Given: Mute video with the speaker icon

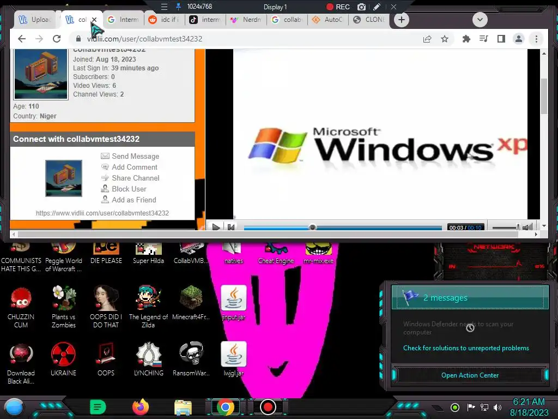Looking at the screenshot, I should [527, 227].
